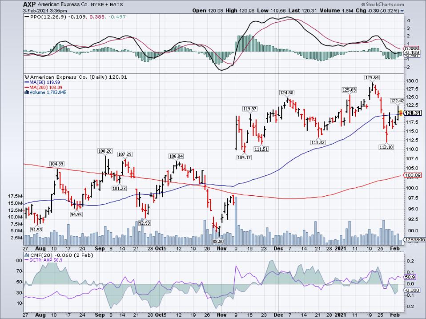This screenshot has height=319, width=426.
Task: Click the CMF(20) -0.060 (2 Feb) label
Action: tap(62, 255)
